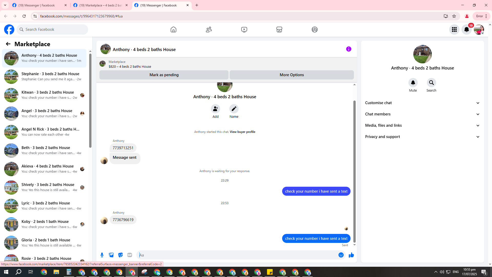Open Shively 3 beds 2 baths chat
The image size is (492, 277).
[44, 187]
